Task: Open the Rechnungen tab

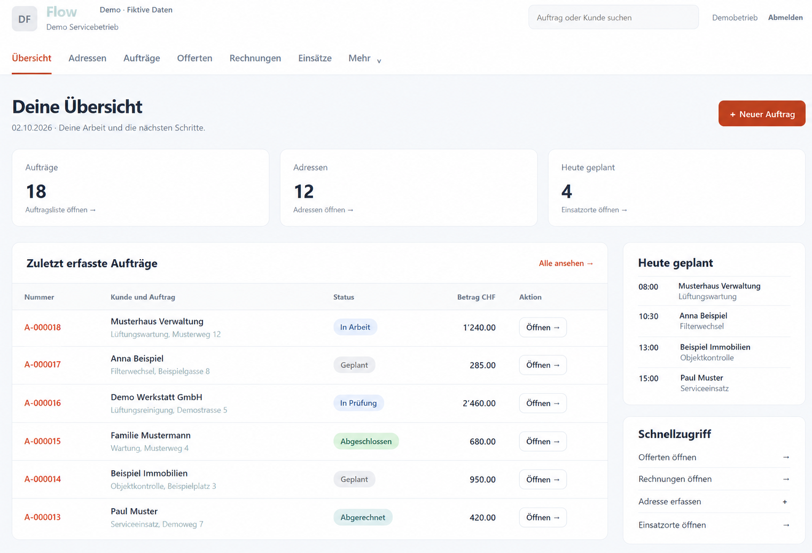Action: [255, 58]
